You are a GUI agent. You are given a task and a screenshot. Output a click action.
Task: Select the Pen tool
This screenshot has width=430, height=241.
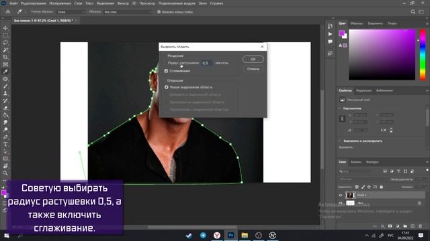click(5, 137)
